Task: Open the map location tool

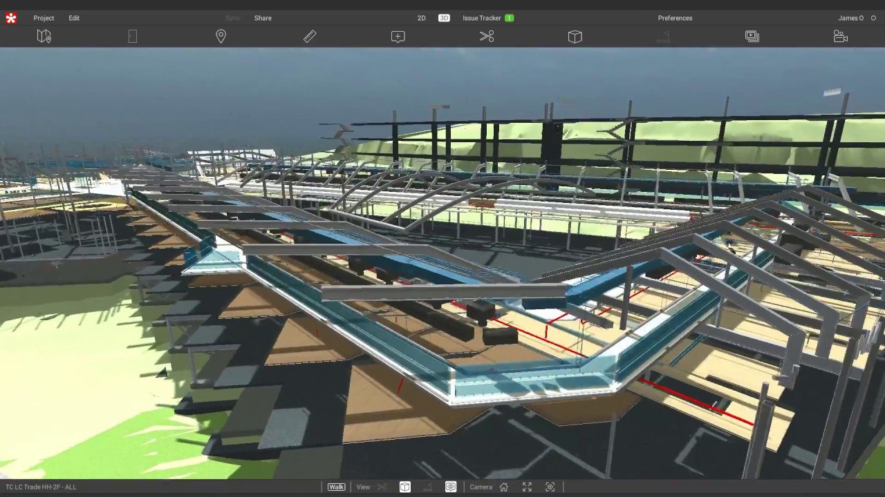Action: 44,37
